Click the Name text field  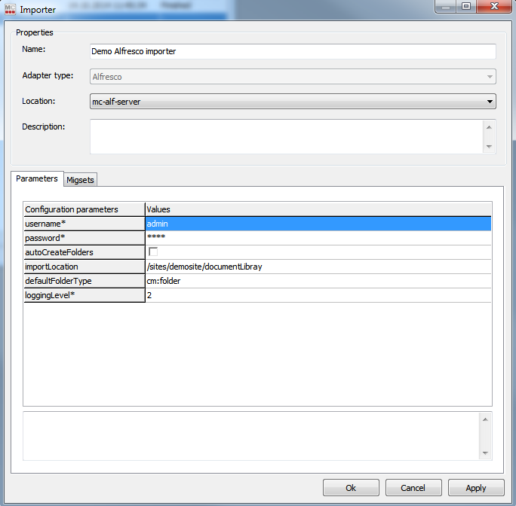click(x=293, y=51)
